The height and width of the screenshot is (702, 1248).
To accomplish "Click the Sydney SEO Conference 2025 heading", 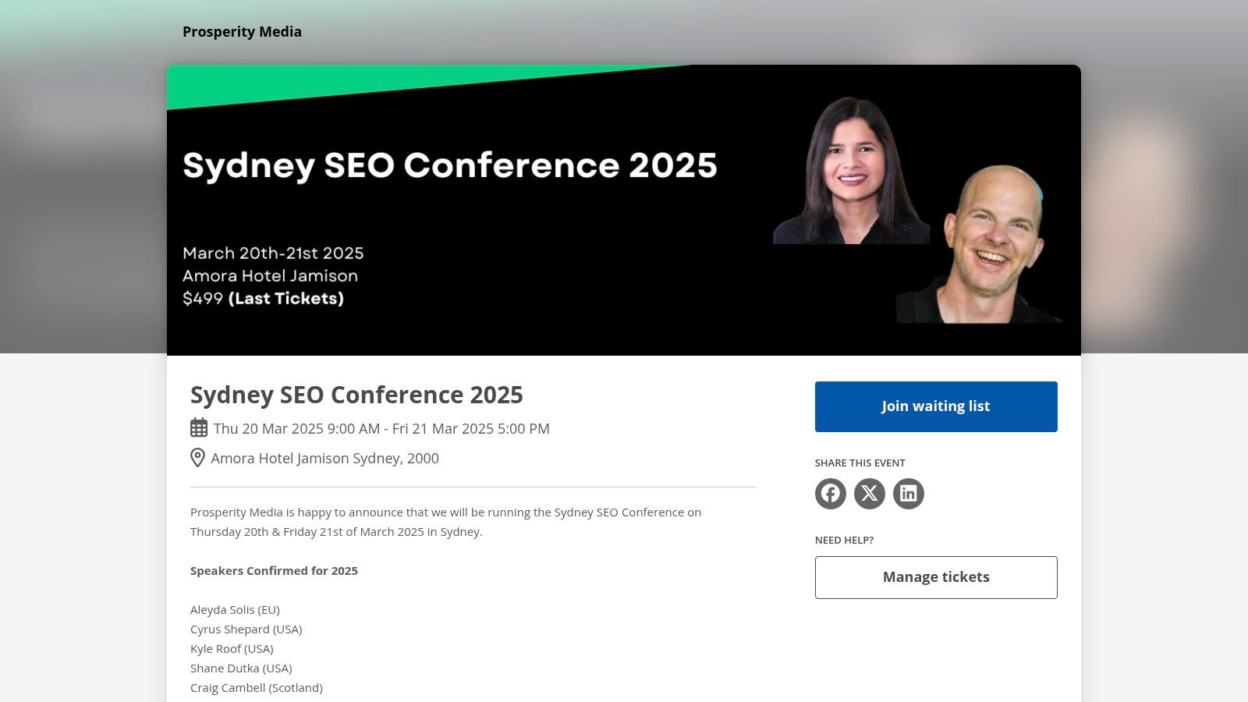I will tap(356, 395).
